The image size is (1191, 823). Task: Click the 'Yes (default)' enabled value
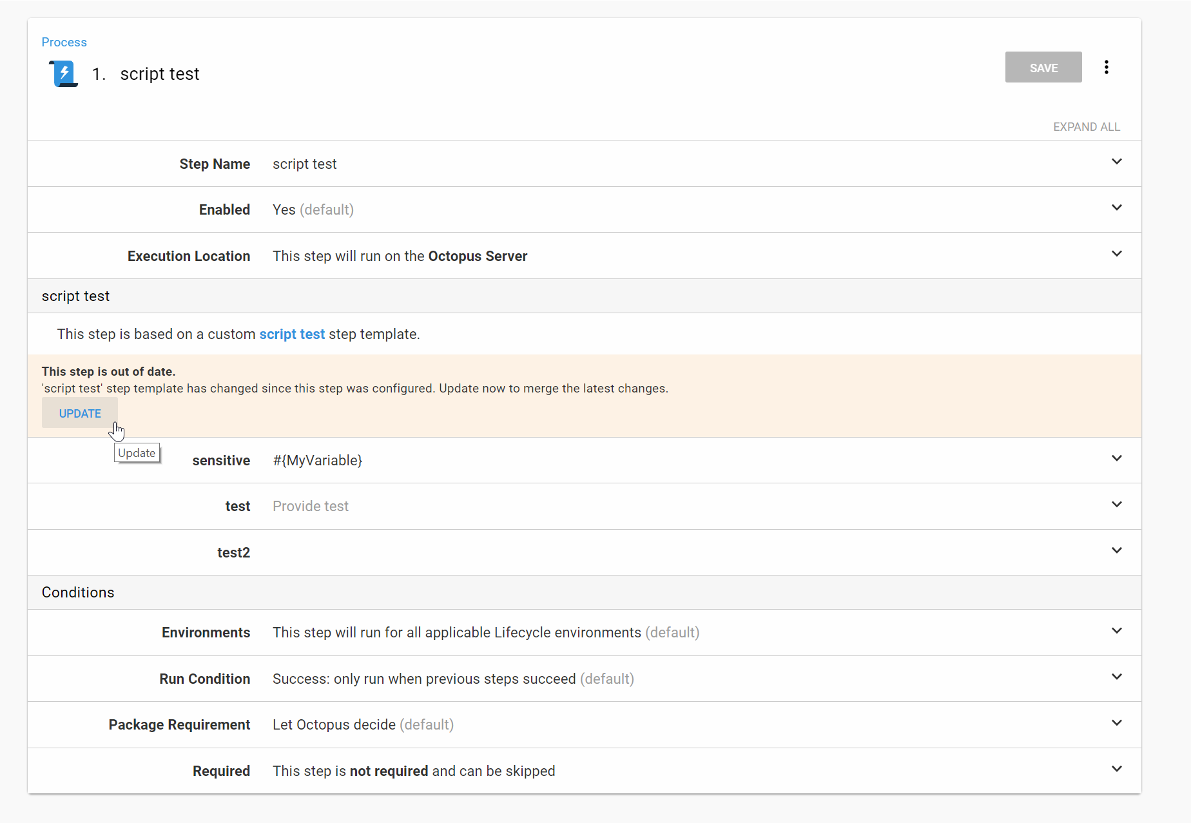pos(313,209)
